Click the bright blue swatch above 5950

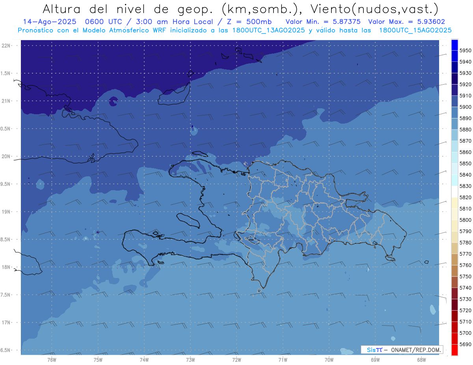tap(454, 45)
